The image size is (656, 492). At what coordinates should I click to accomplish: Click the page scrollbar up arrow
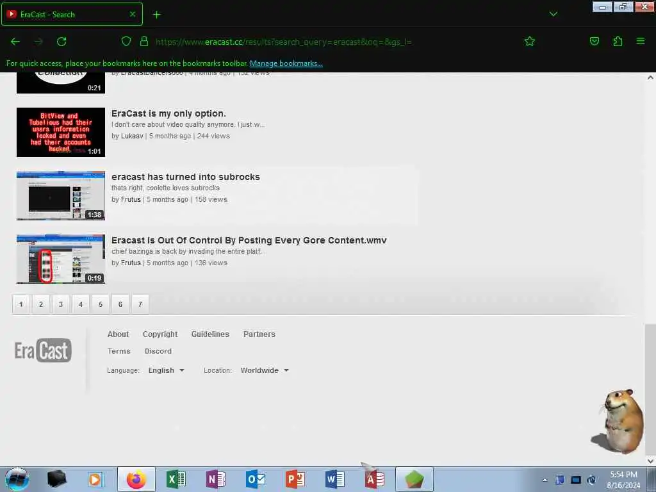click(x=650, y=78)
